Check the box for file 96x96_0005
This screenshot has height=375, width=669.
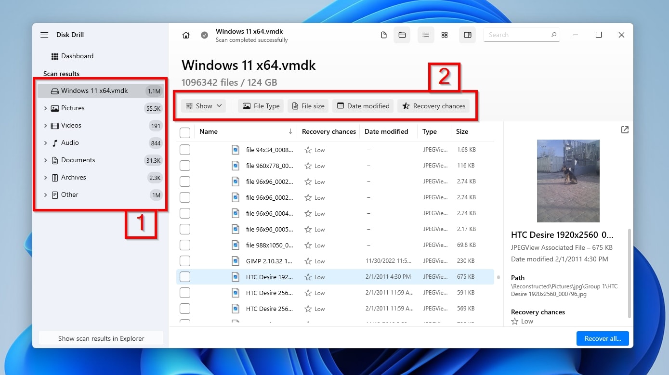[x=185, y=230]
